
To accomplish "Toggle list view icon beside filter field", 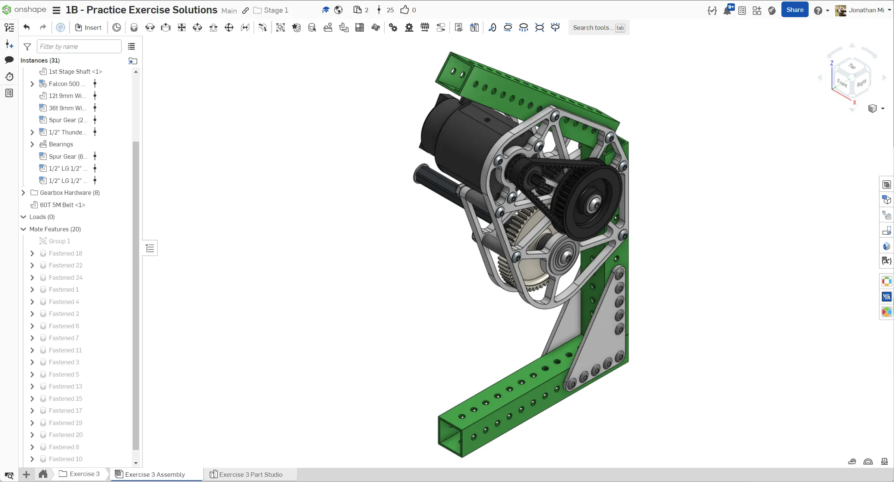I will click(131, 47).
